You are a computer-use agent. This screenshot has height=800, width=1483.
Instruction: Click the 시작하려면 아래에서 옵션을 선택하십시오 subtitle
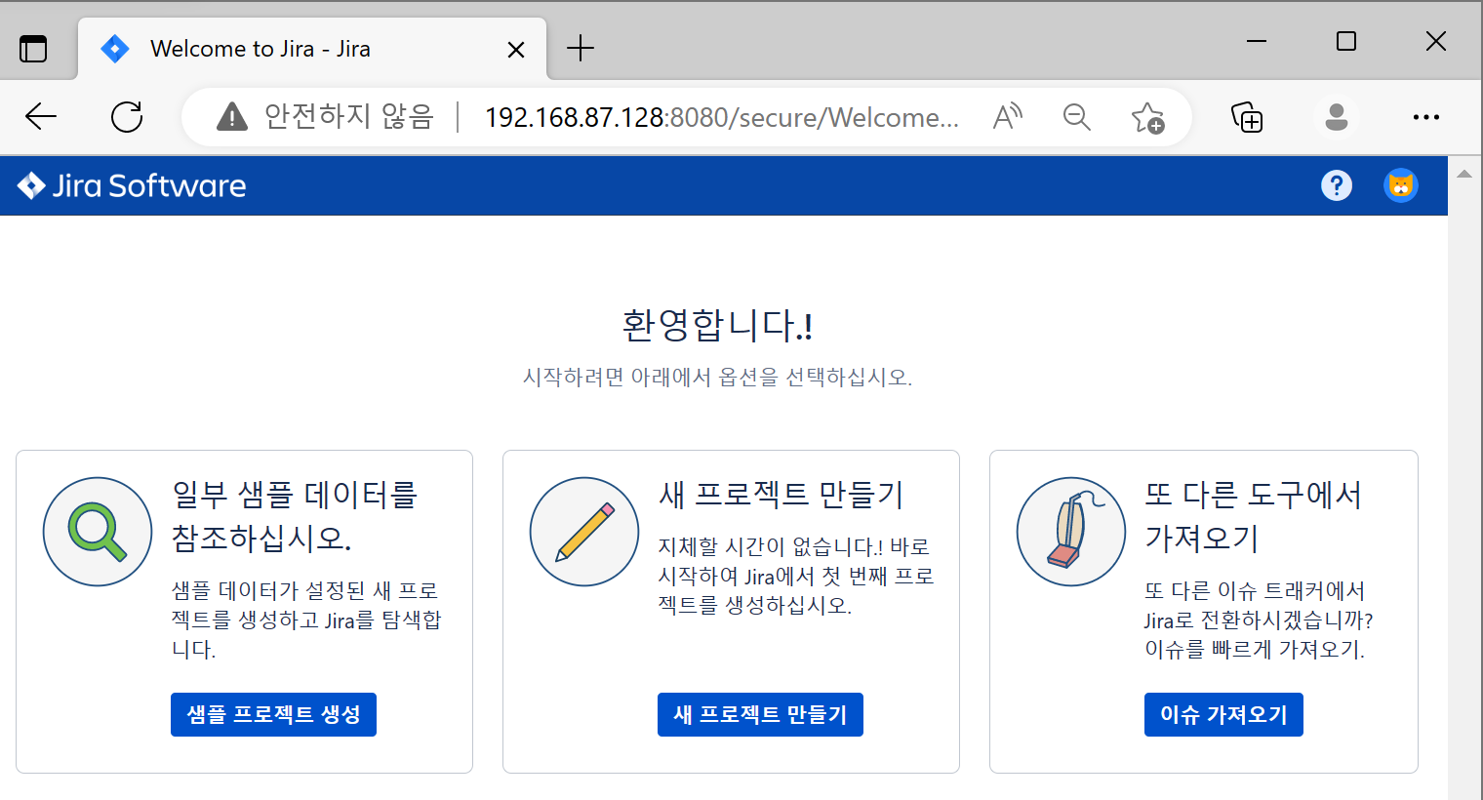coord(718,378)
